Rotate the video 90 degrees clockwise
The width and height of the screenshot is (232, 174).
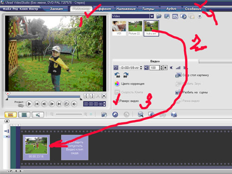(x=125, y=75)
